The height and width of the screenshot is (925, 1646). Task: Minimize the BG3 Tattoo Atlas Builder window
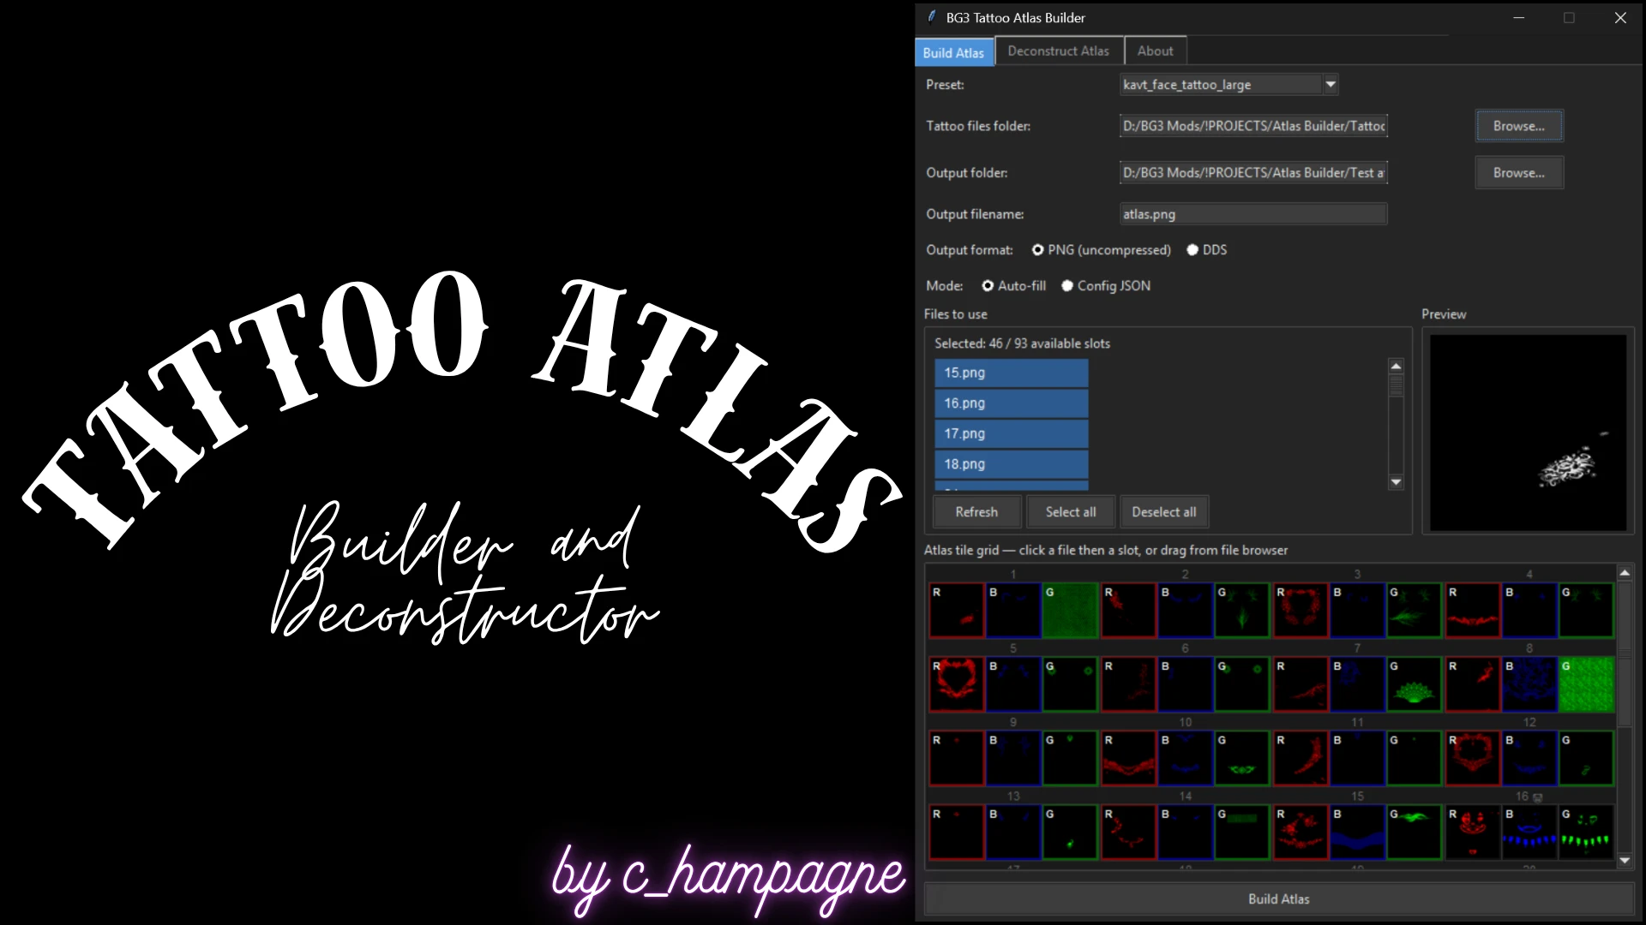tap(1519, 17)
